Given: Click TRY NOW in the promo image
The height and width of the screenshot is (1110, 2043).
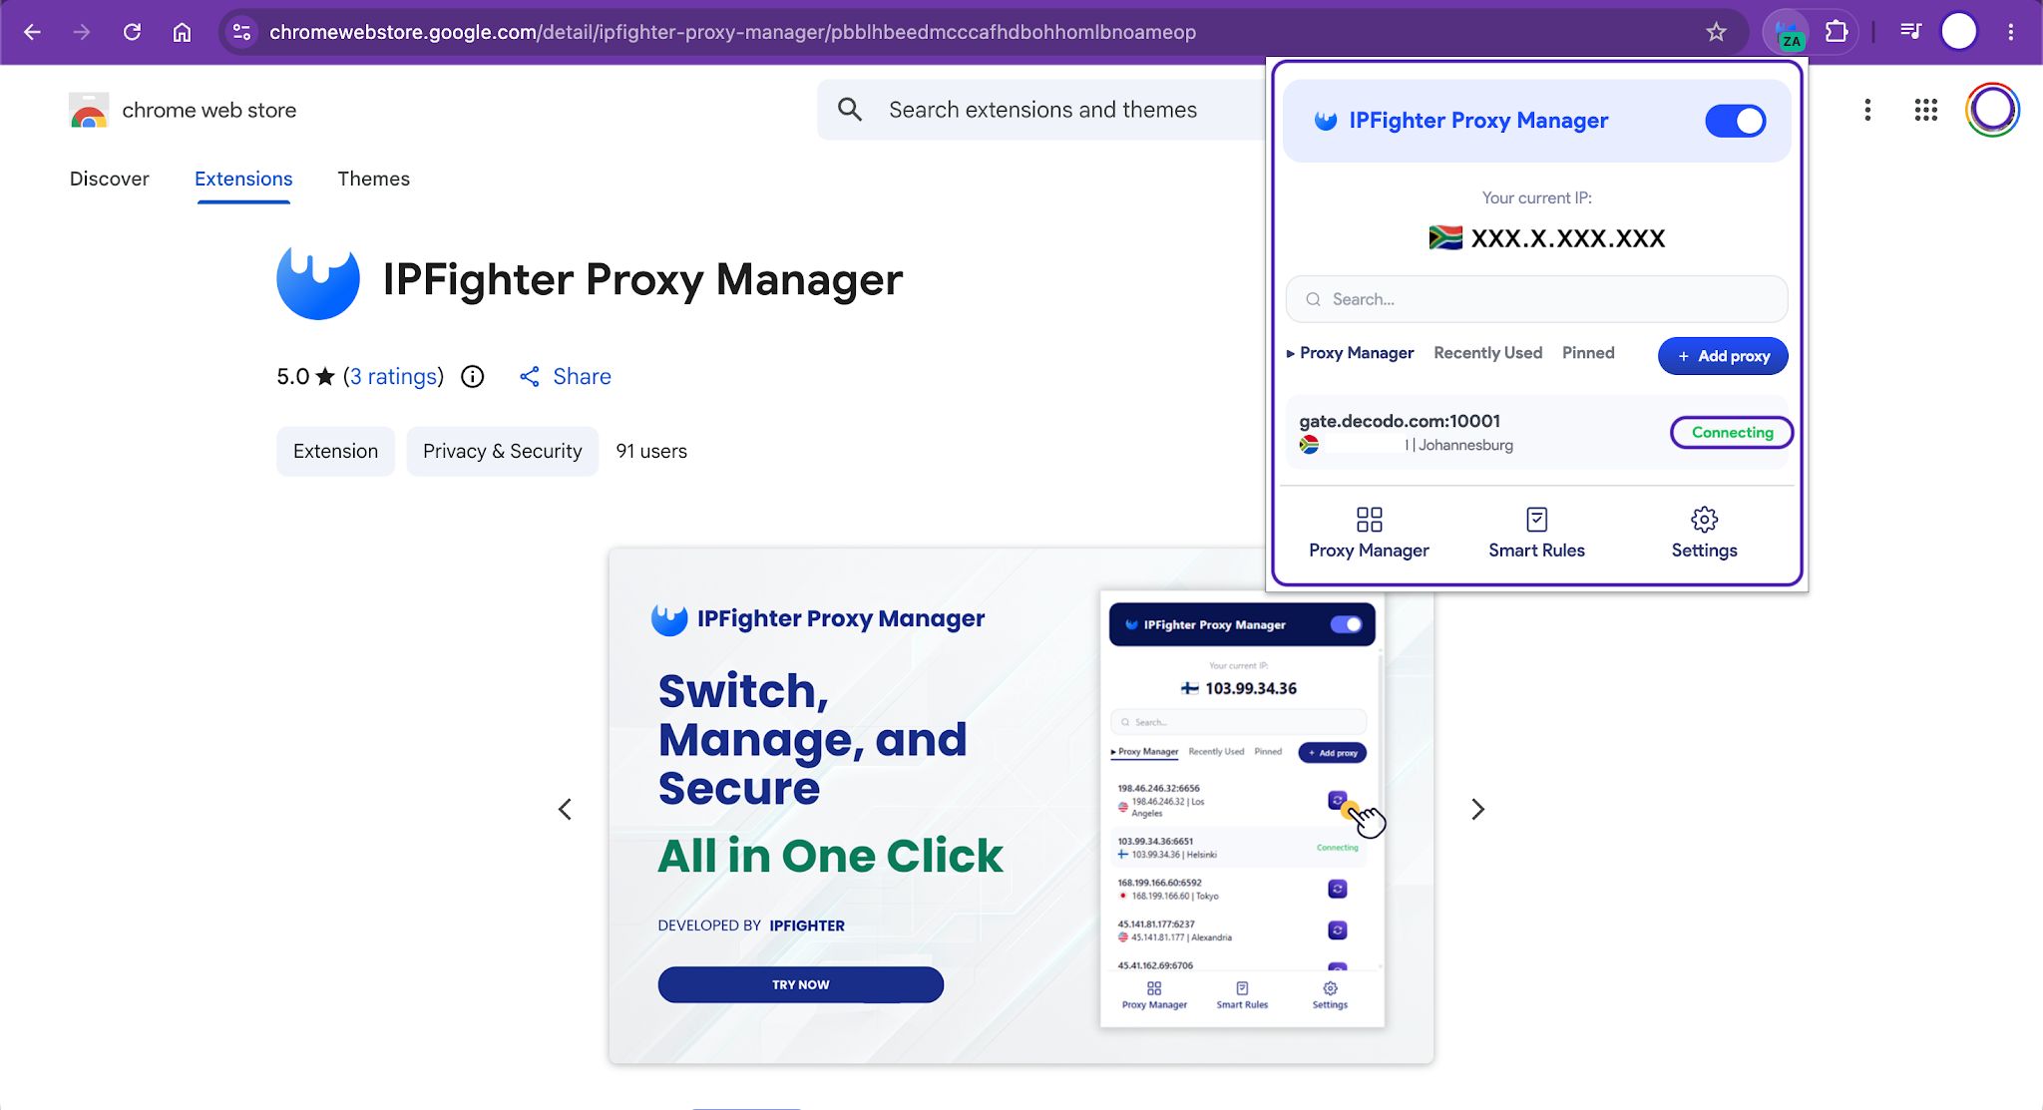Looking at the screenshot, I should [x=800, y=984].
